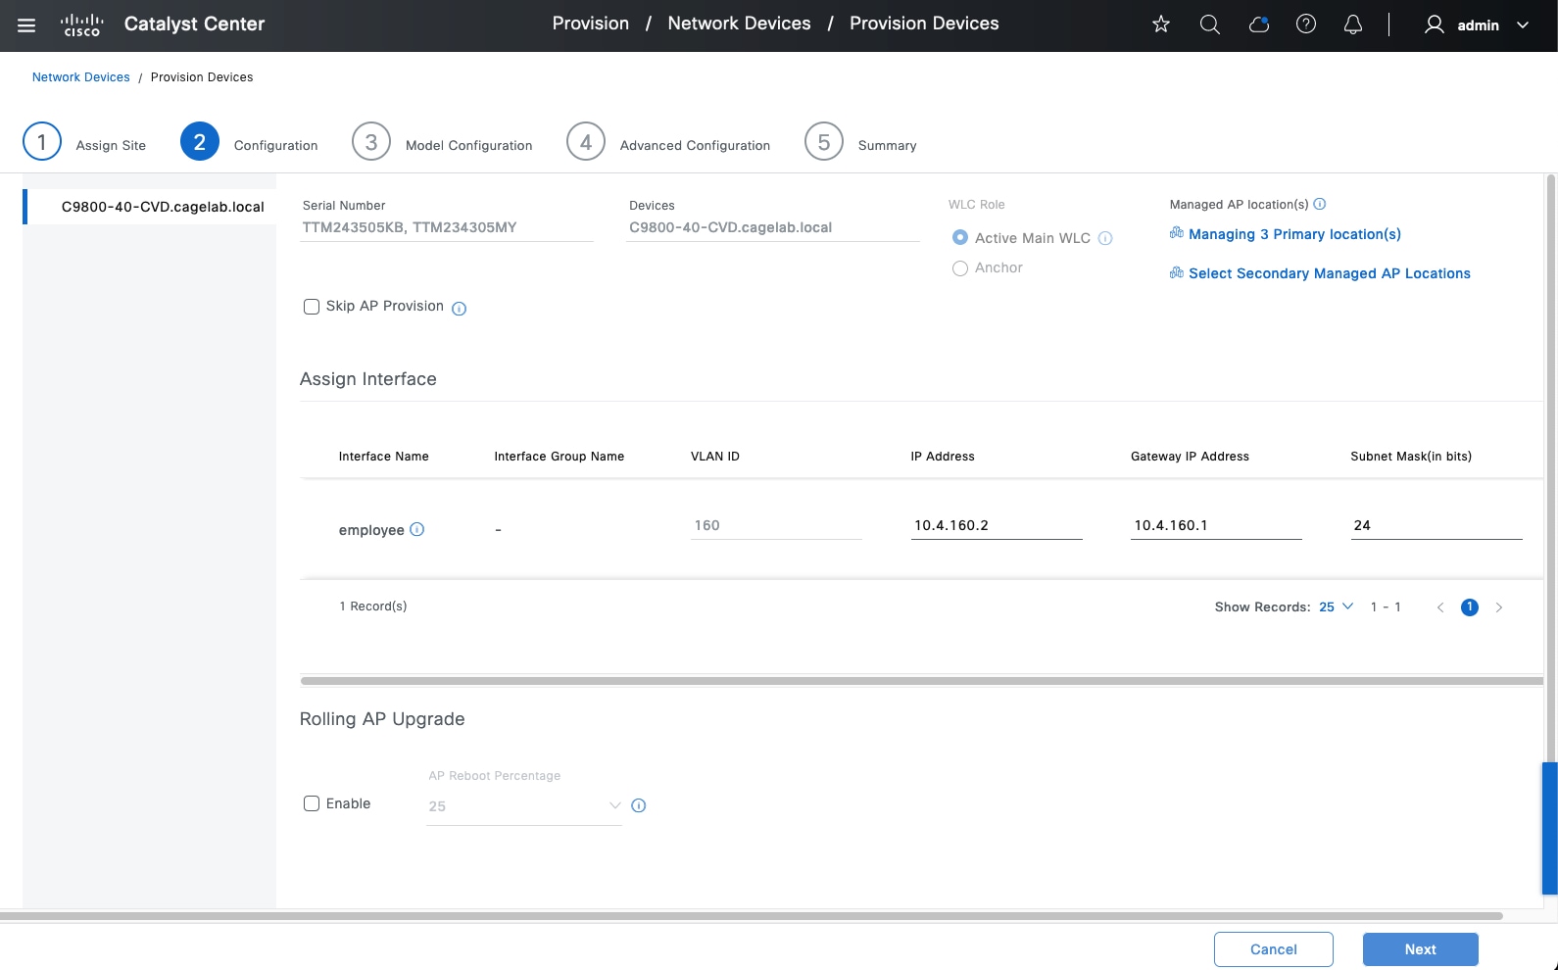The height and width of the screenshot is (970, 1558).
Task: Open Select Secondary Managed AP Locations link
Action: tap(1329, 273)
